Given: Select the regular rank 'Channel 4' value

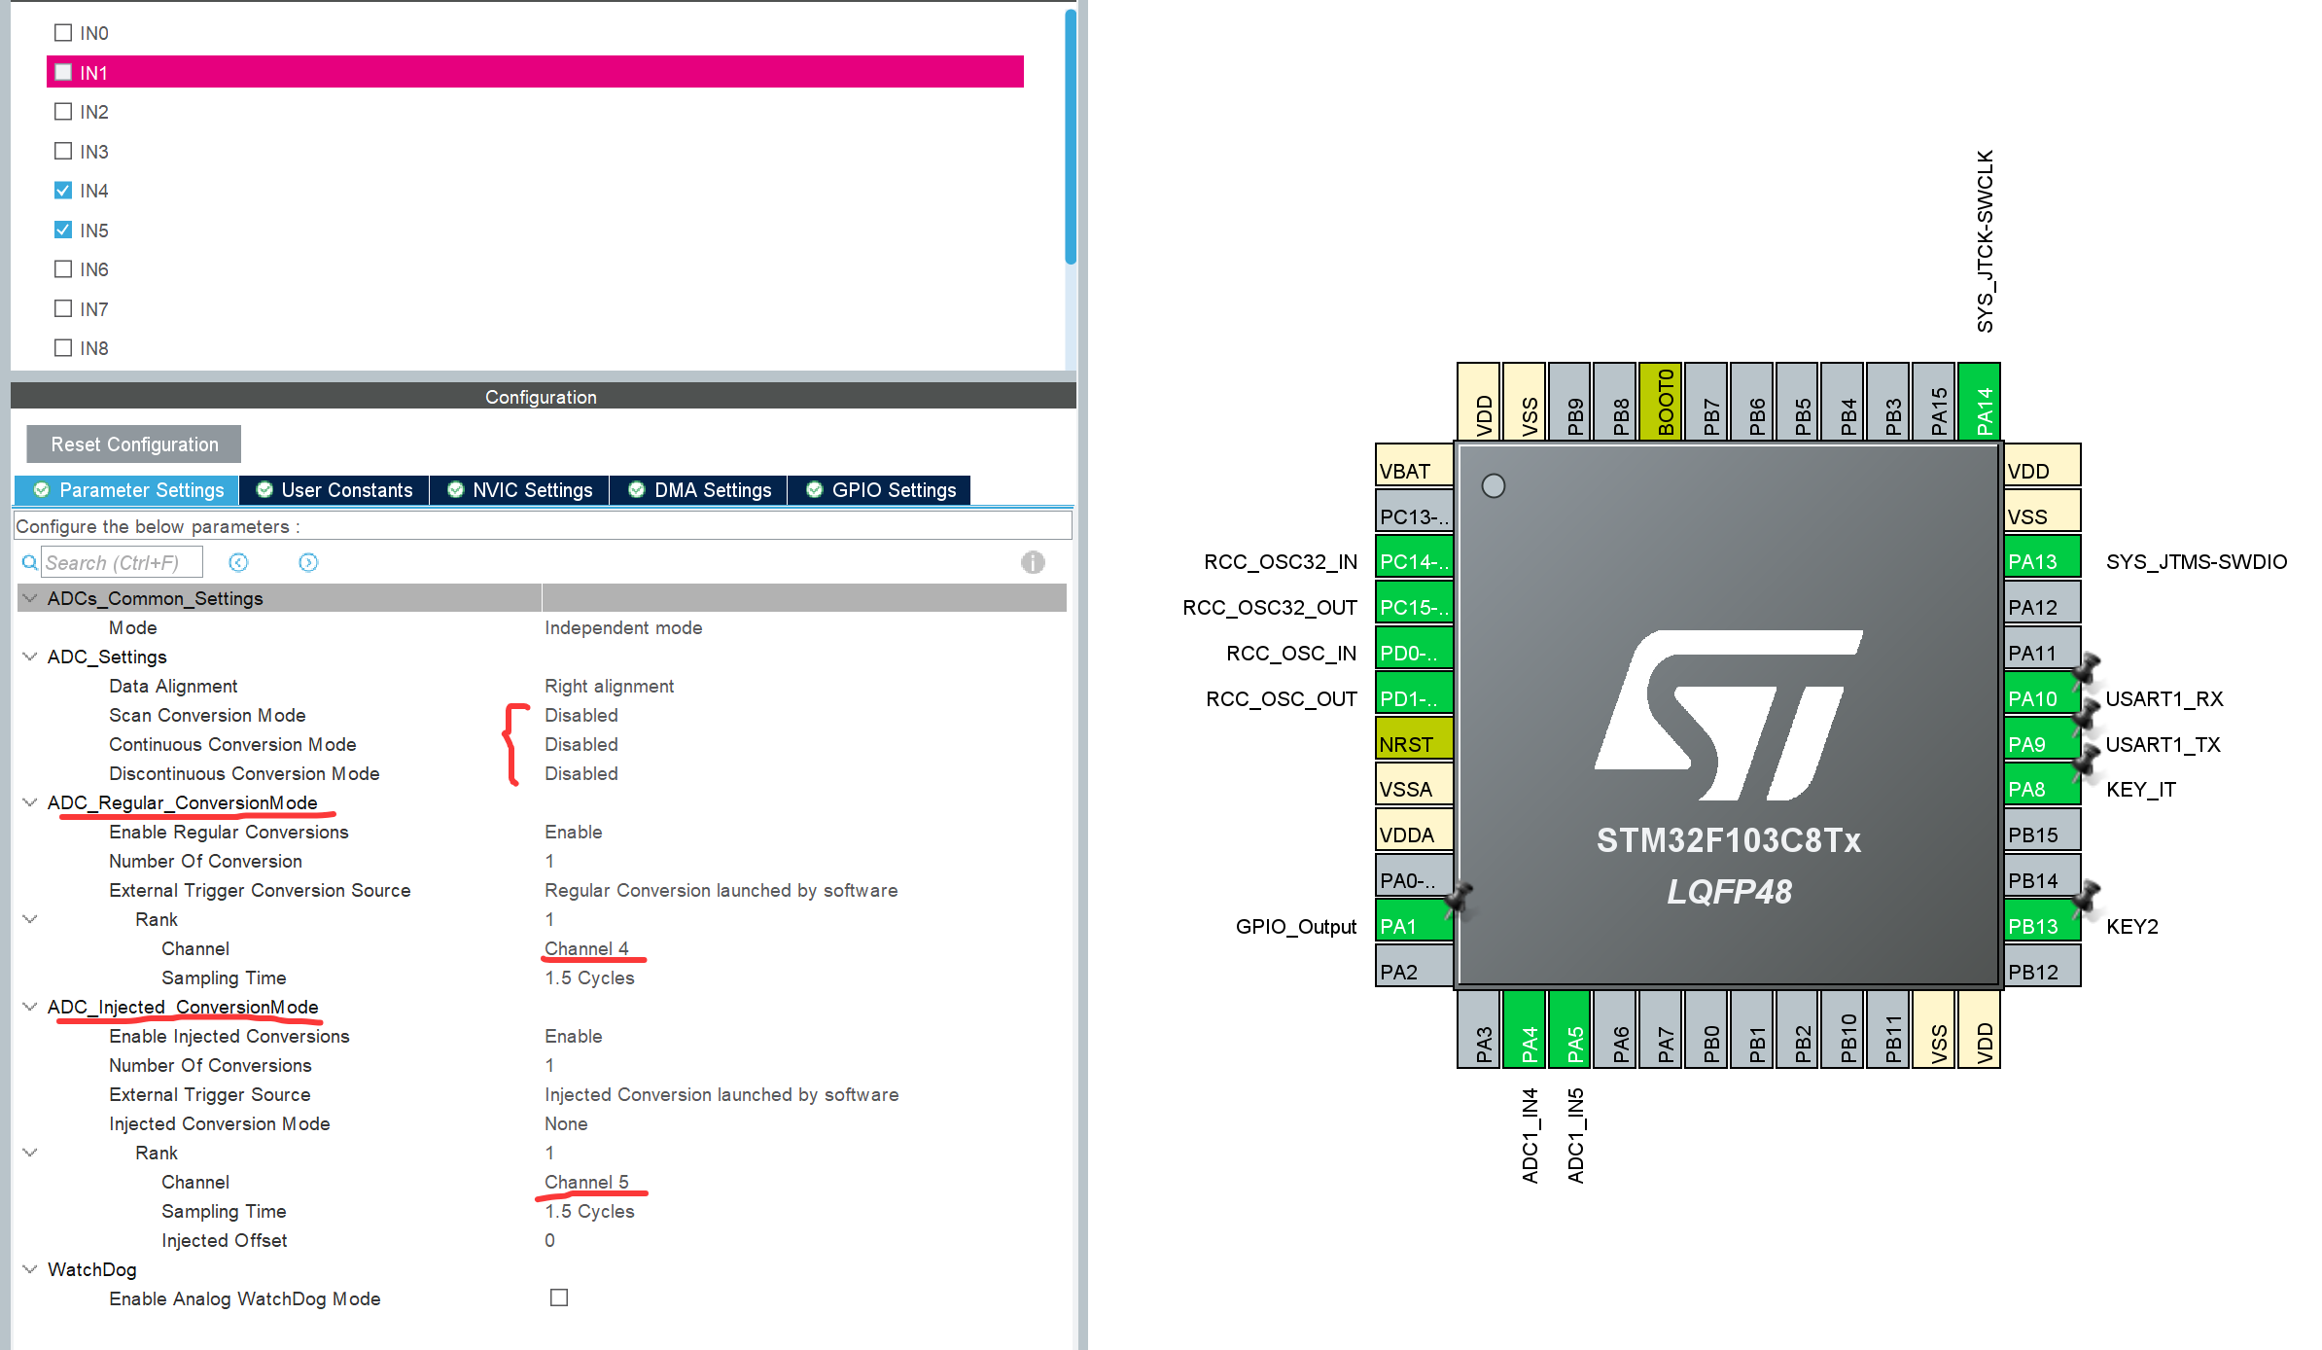Looking at the screenshot, I should click(586, 948).
